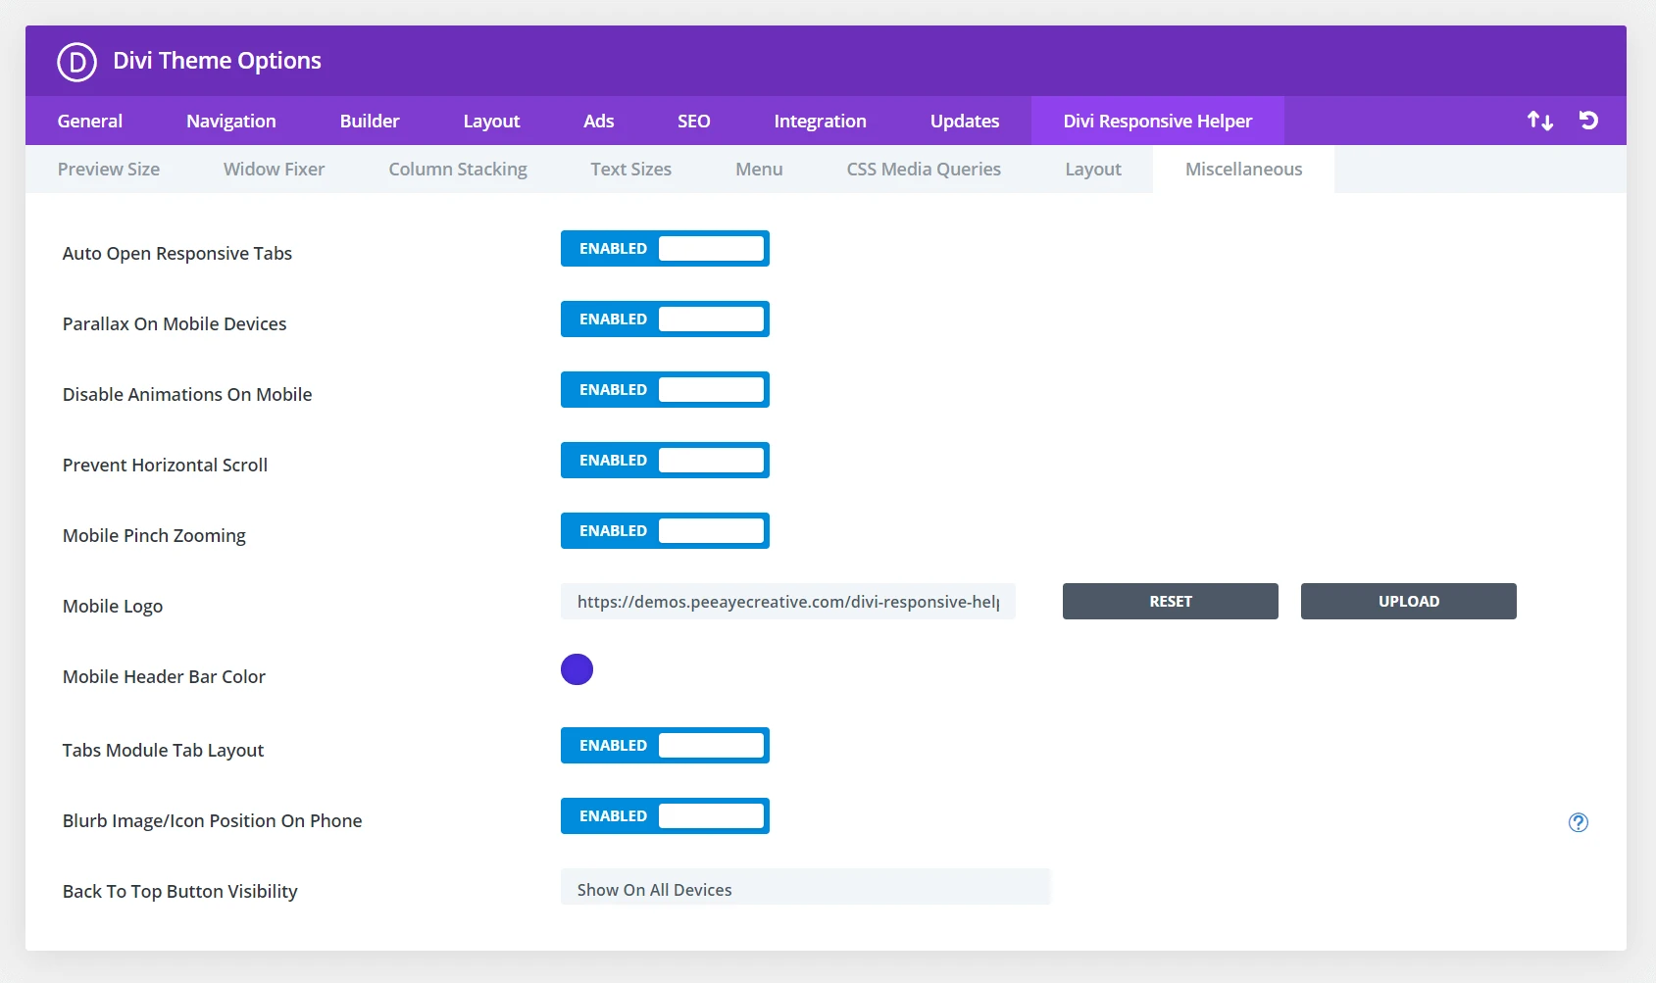This screenshot has width=1656, height=983.
Task: Open the CSS Media Queries sub-tab
Action: [x=924, y=170]
